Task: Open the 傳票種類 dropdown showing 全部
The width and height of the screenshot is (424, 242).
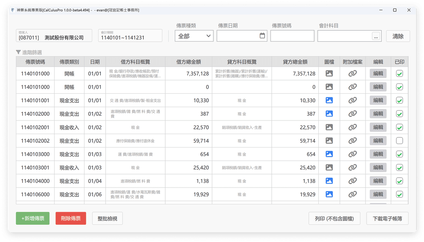Action: (x=194, y=36)
